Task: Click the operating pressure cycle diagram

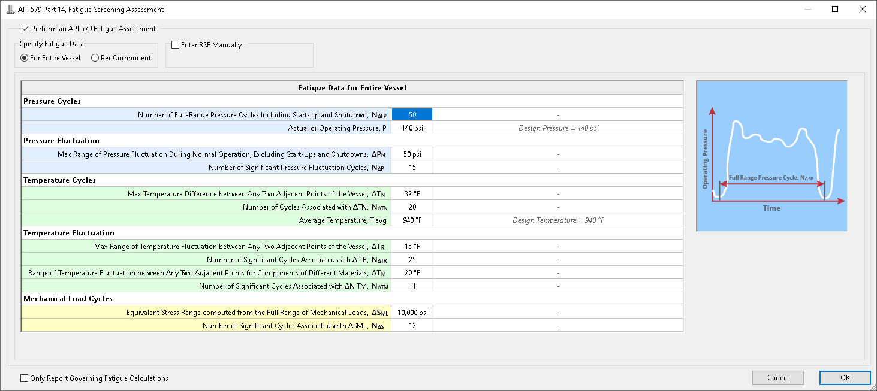Action: [x=771, y=156]
